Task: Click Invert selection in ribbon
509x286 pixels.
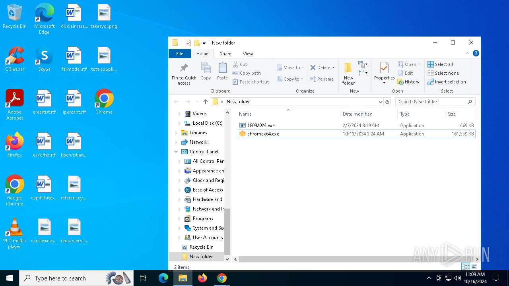Action: point(447,82)
